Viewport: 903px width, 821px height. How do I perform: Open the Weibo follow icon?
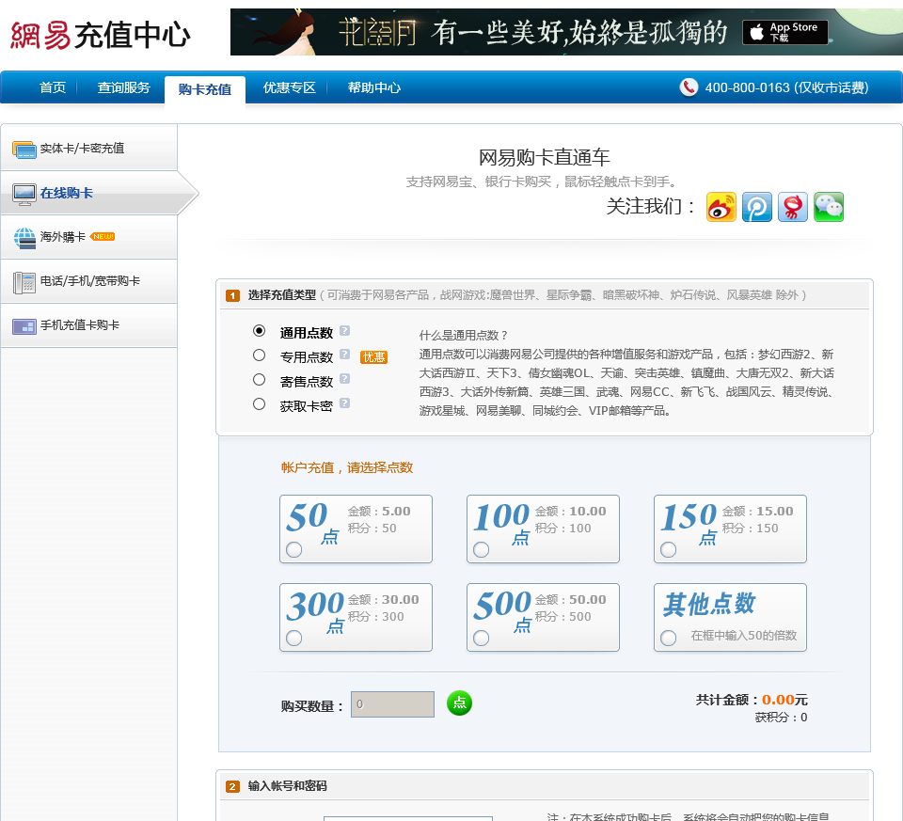coord(721,207)
